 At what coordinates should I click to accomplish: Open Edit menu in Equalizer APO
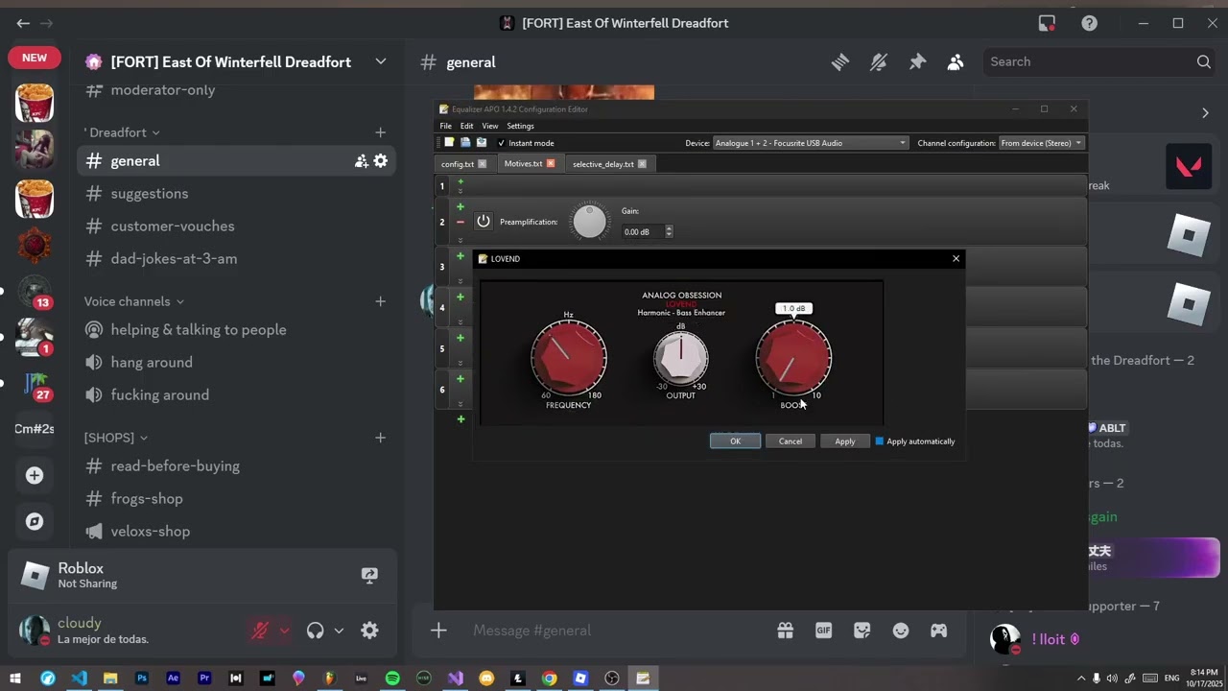point(466,126)
